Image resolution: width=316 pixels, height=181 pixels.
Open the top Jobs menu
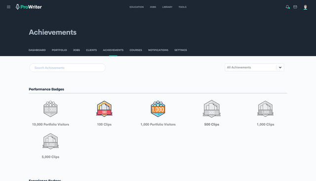click(x=153, y=7)
